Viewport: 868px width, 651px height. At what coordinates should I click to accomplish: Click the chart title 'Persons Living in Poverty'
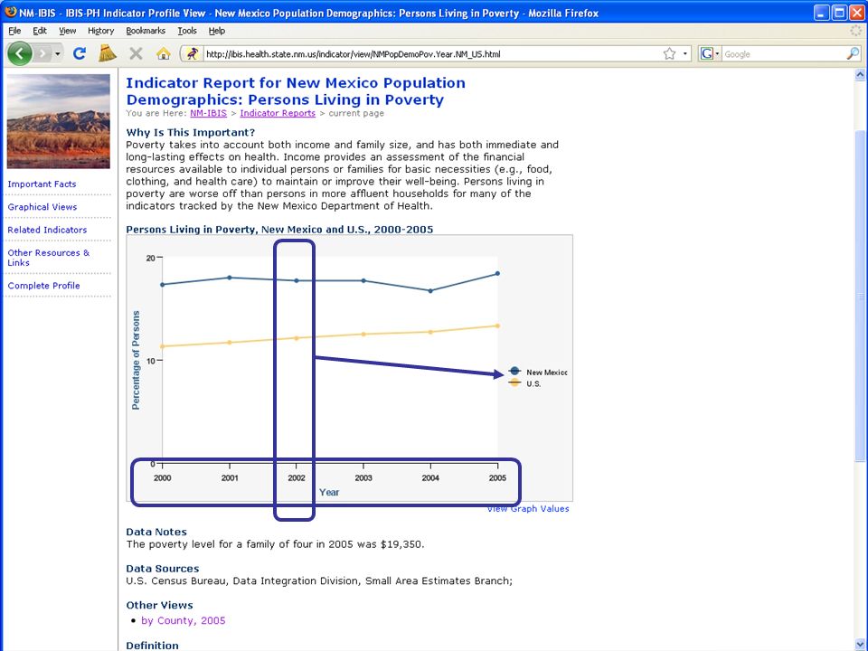(279, 229)
